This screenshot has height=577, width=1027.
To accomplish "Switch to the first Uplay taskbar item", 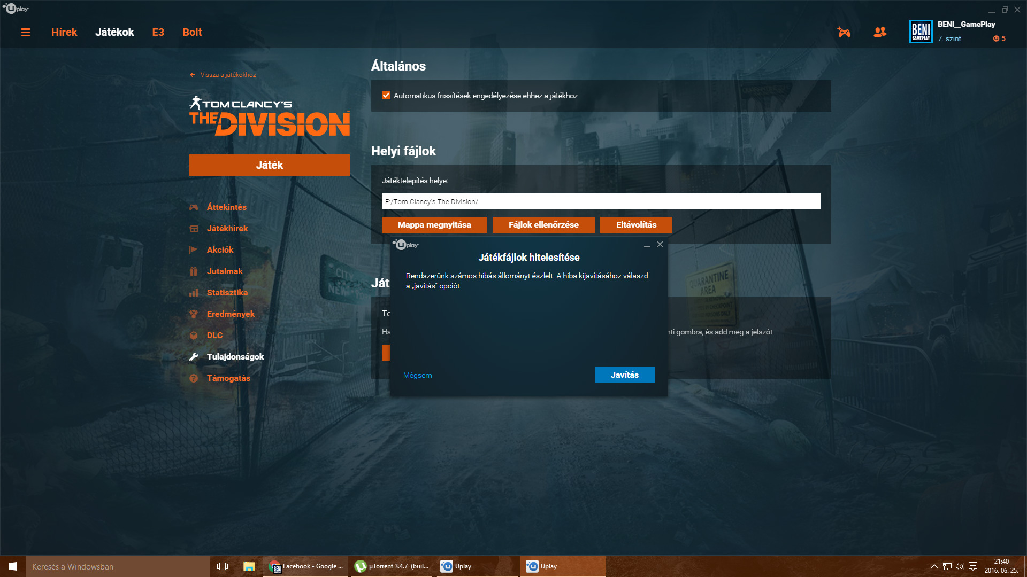I will click(477, 566).
